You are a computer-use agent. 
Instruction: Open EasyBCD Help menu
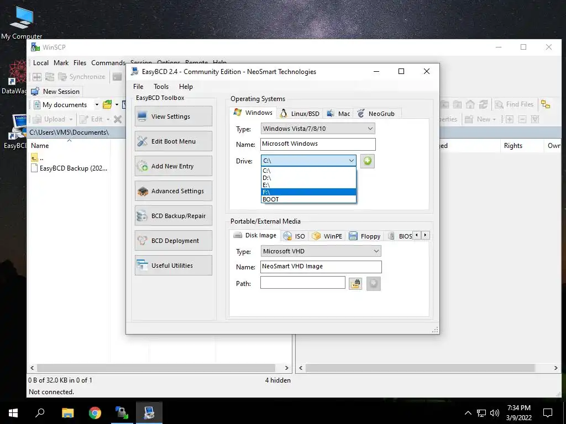(x=186, y=87)
